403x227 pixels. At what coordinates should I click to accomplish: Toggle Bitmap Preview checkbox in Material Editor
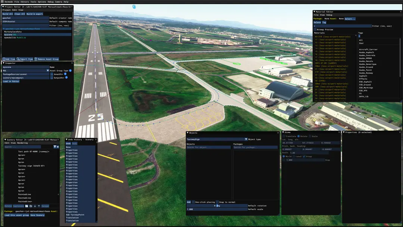pos(315,29)
